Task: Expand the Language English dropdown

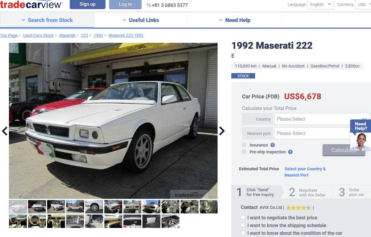Action: point(320,4)
